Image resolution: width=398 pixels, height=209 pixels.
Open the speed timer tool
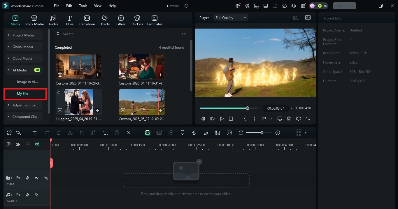[117, 133]
